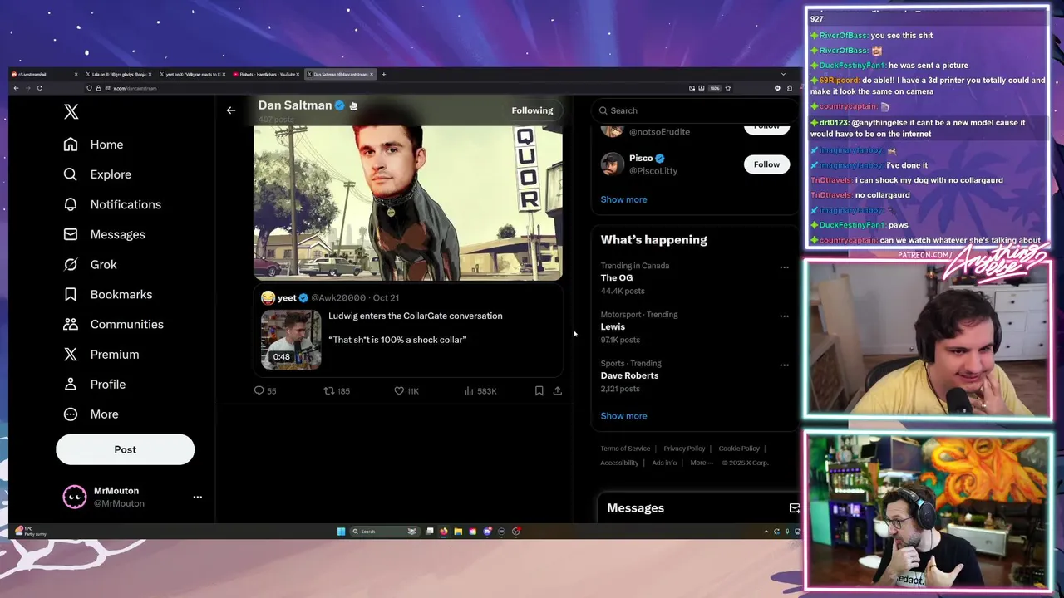This screenshot has height=598, width=1064.
Task: Open Messages from the left sidebar
Action: pos(104,234)
